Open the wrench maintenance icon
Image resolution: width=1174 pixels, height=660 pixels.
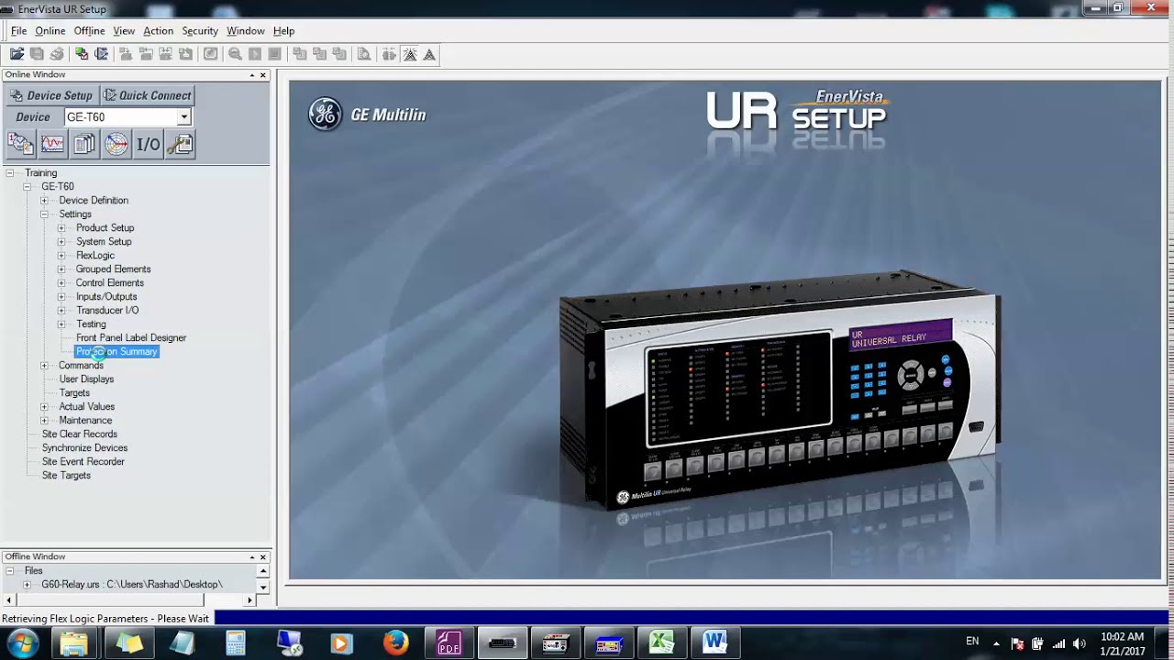tap(180, 144)
